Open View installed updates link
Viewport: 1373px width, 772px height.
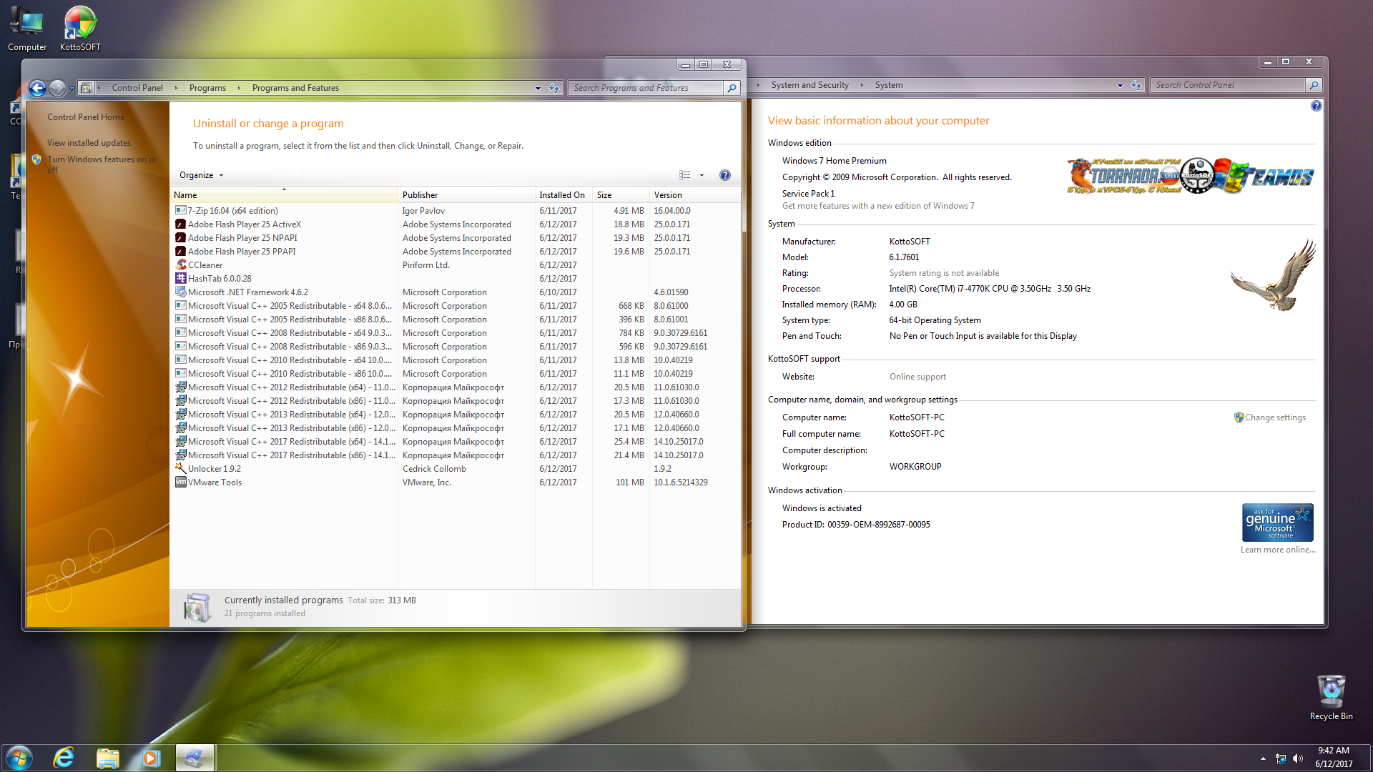(x=89, y=143)
